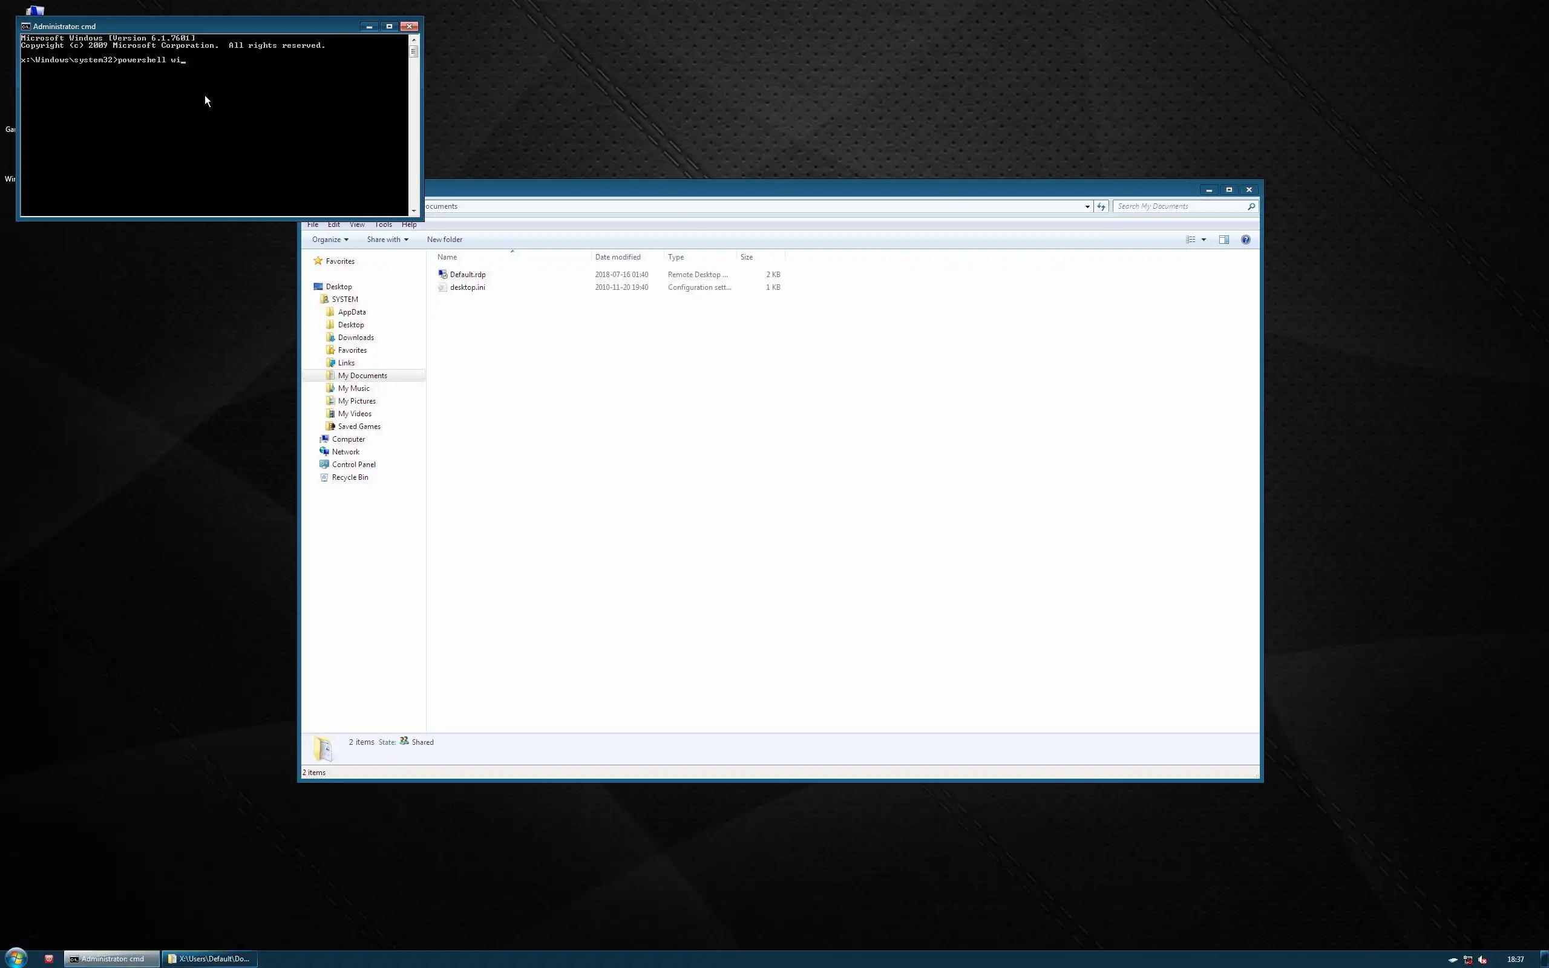Open the Tools menu
This screenshot has height=968, width=1549.
click(x=383, y=224)
